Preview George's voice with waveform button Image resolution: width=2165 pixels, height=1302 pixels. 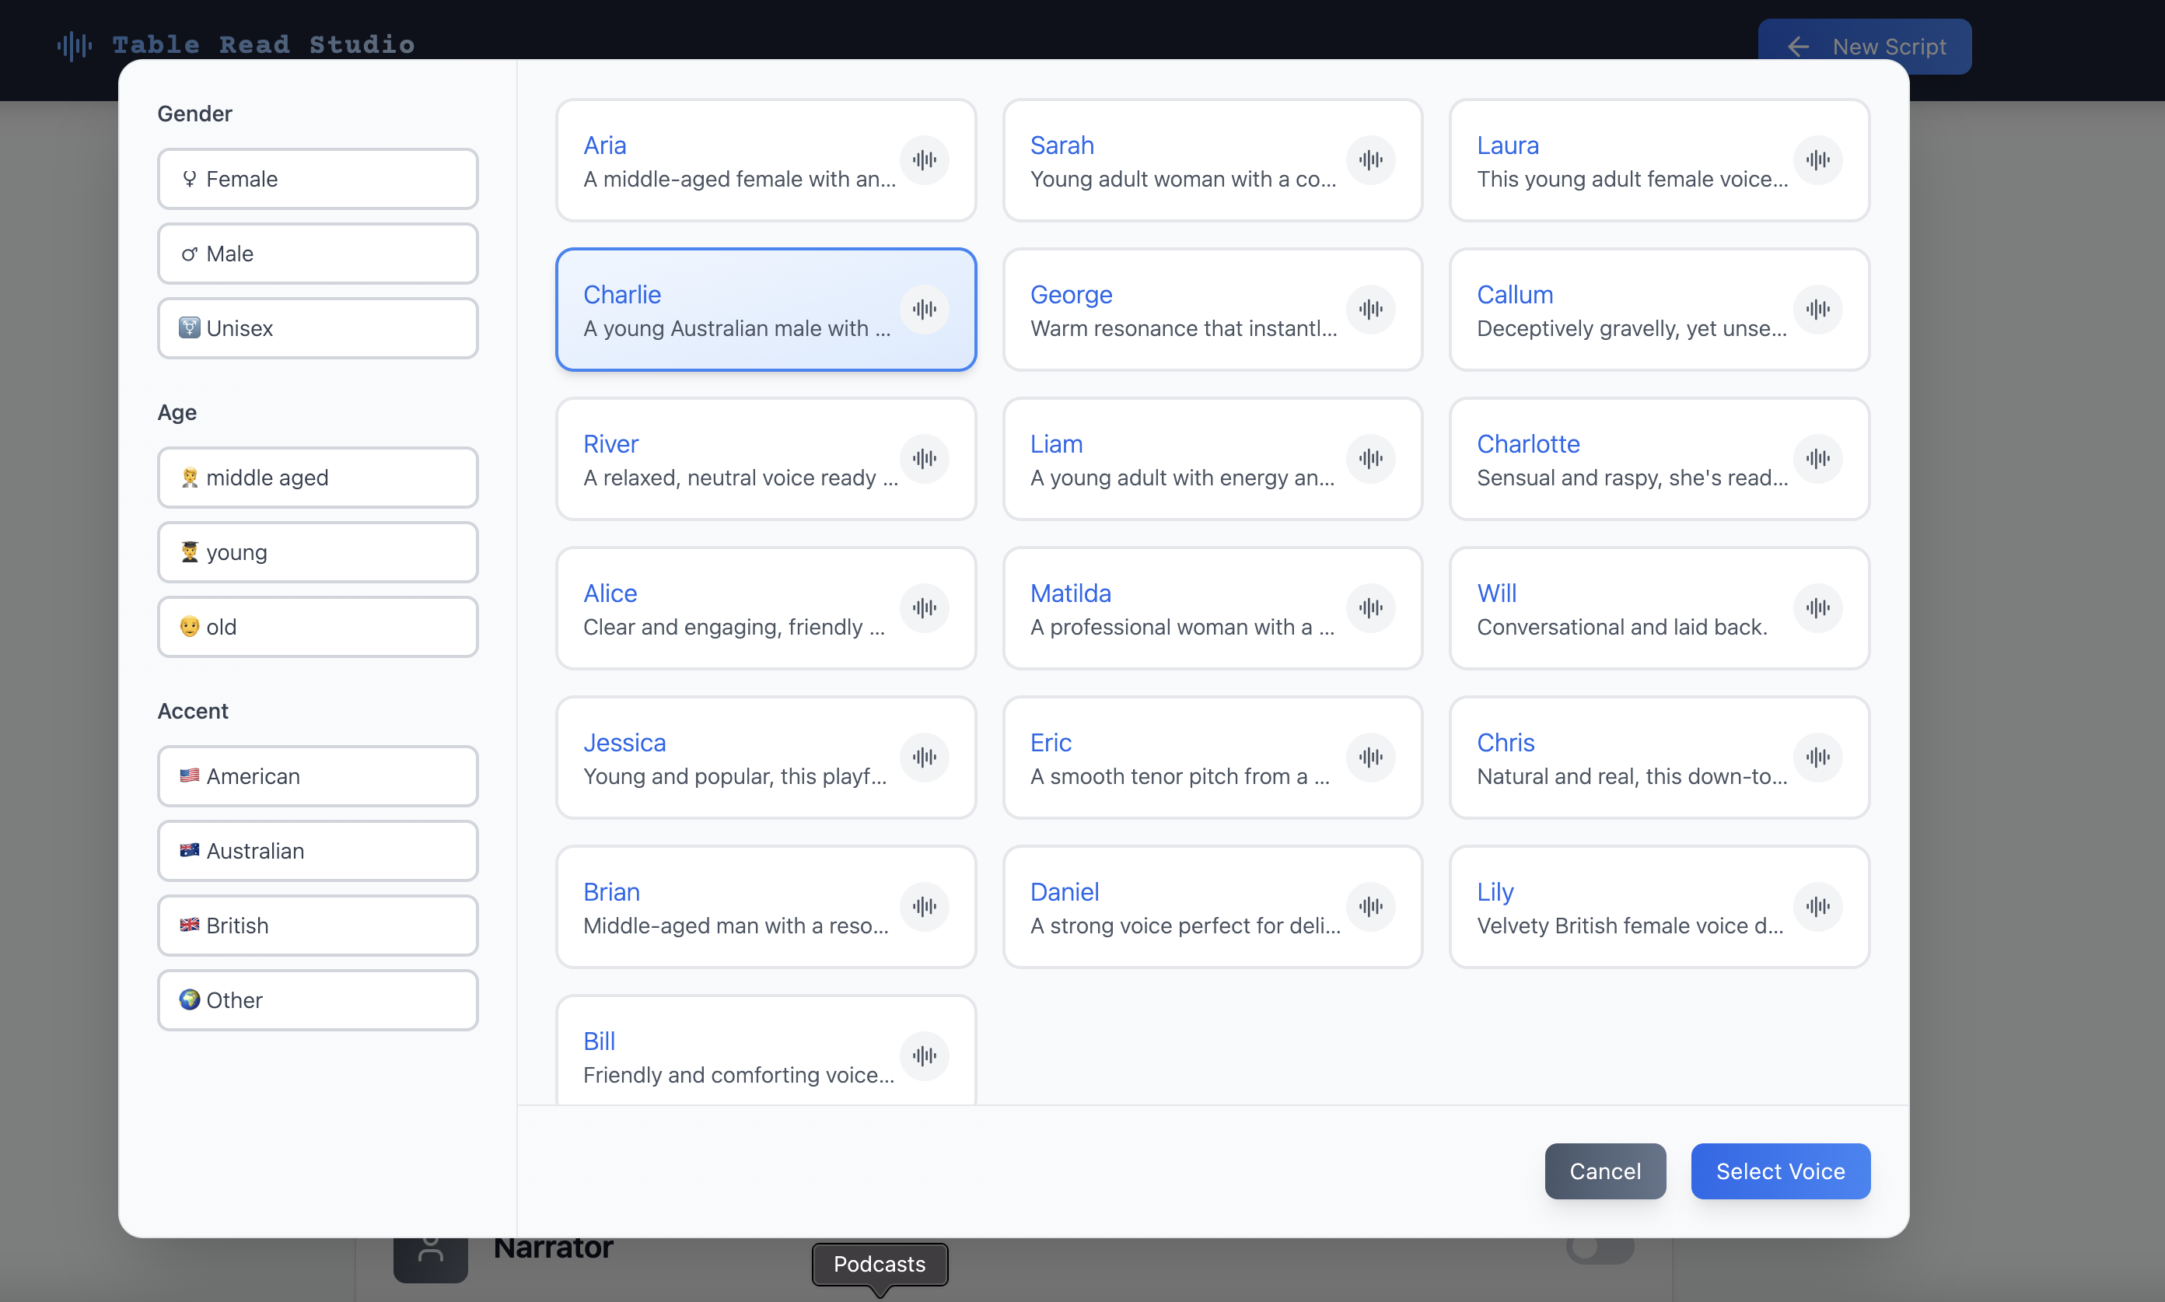[x=1370, y=309]
